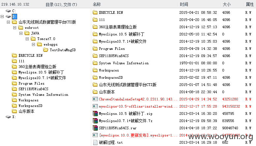This screenshot has height=146, width=256.
Task: Select WorkspacesSD in the left tree
Action: pyautogui.click(x=30, y=106)
